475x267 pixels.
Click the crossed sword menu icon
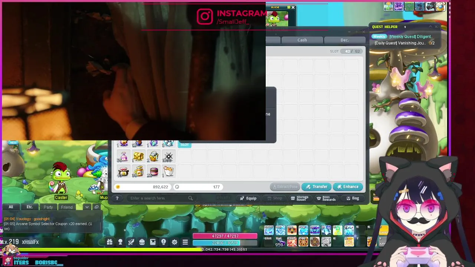(x=131, y=242)
